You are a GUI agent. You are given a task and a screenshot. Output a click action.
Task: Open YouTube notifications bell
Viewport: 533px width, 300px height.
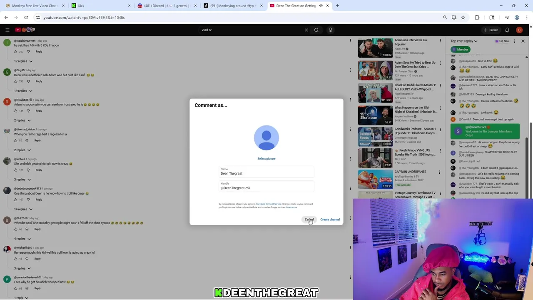coord(507,30)
